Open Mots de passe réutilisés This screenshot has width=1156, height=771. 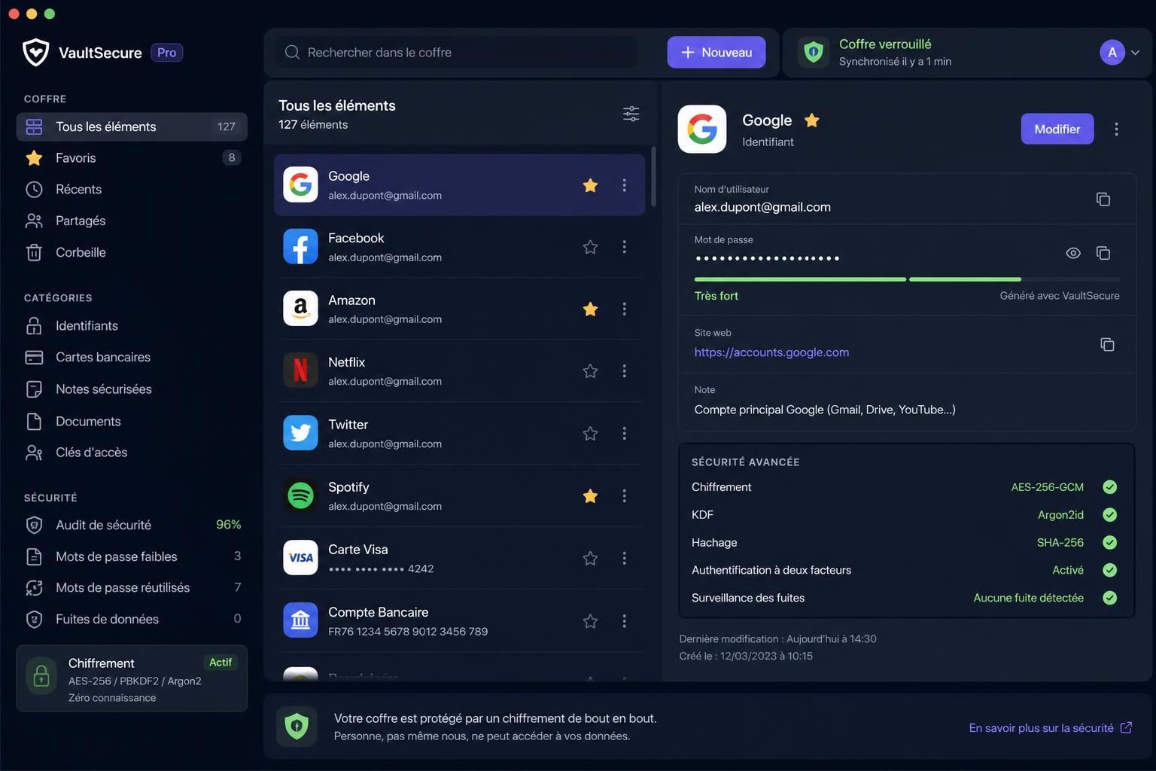coord(132,587)
